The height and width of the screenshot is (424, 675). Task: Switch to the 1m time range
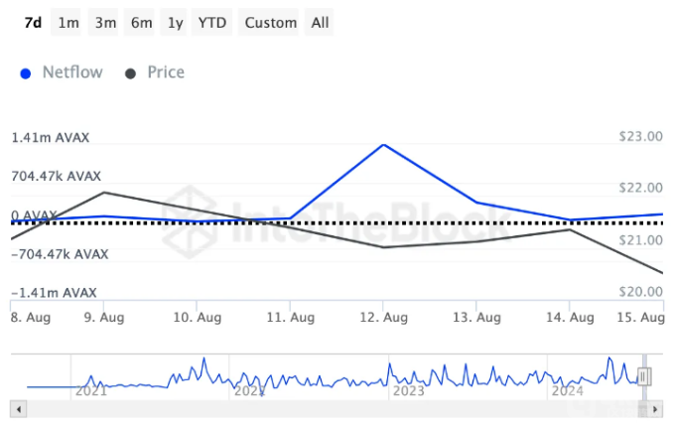pos(68,23)
